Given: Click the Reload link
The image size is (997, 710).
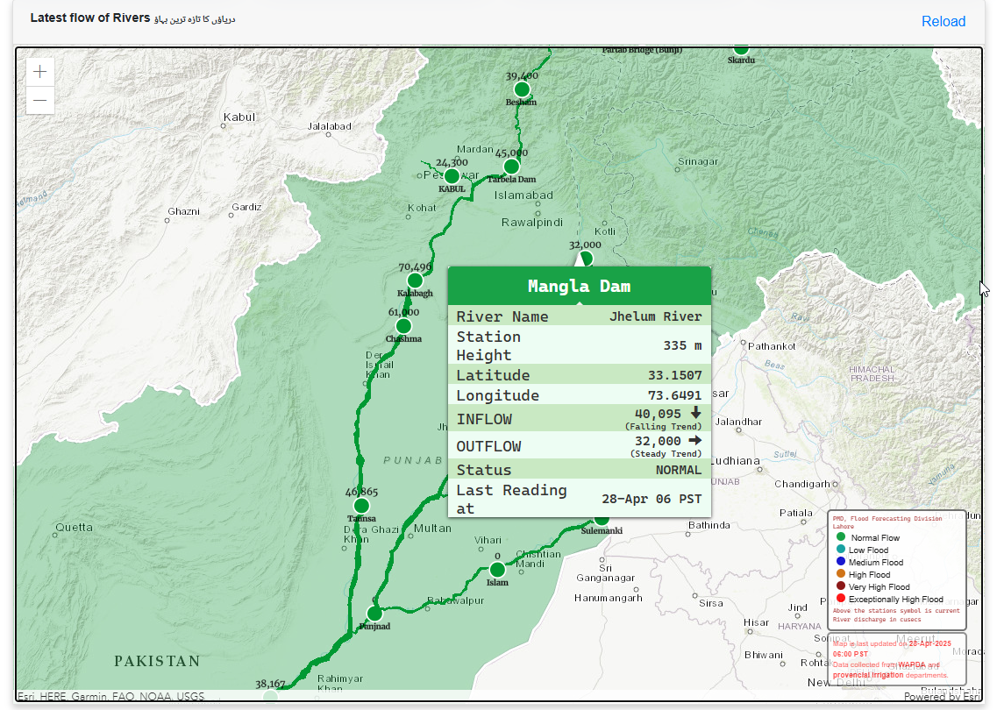Looking at the screenshot, I should click(x=943, y=22).
